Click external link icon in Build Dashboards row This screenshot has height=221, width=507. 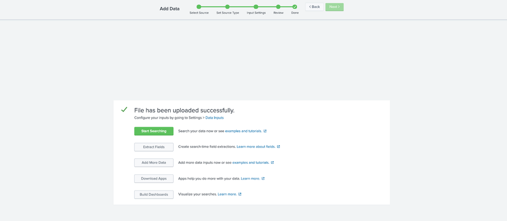pos(240,194)
